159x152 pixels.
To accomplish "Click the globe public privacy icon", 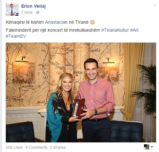I will coord(38,12).
